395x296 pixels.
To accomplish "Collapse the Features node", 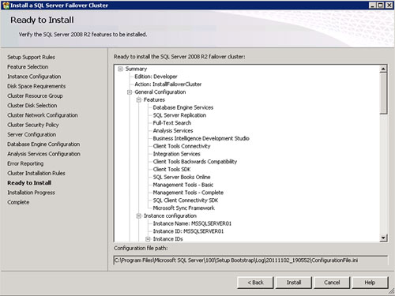I will (x=139, y=100).
